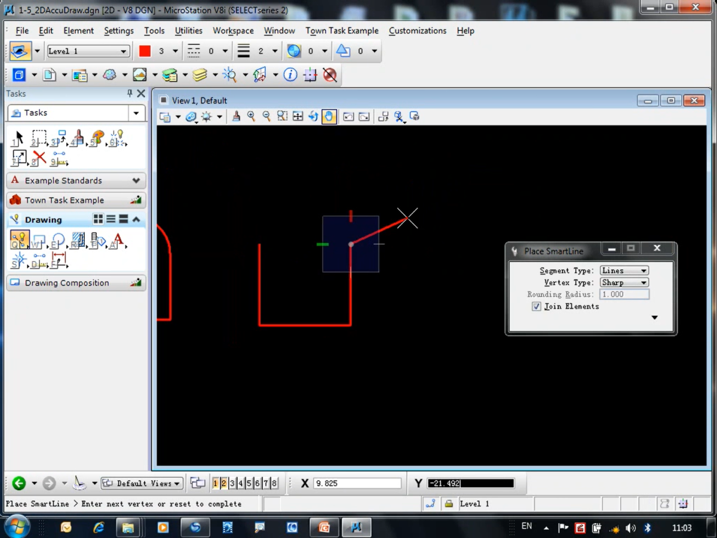Toggle view 4 button in view toggles

(241, 483)
